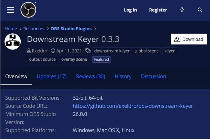Switch to the Overview tab
Screen dimensions: 210x139
coord(16,77)
